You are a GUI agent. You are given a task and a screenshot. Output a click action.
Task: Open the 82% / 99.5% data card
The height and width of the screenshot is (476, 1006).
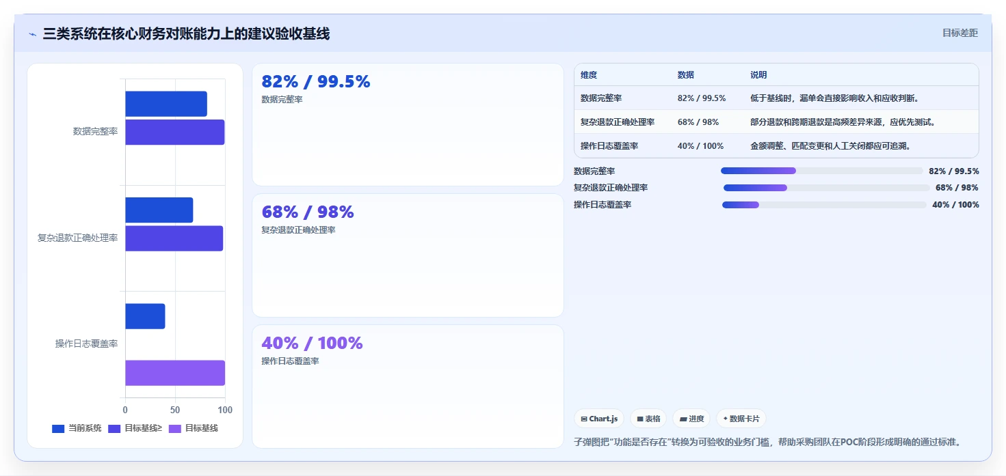(x=408, y=125)
